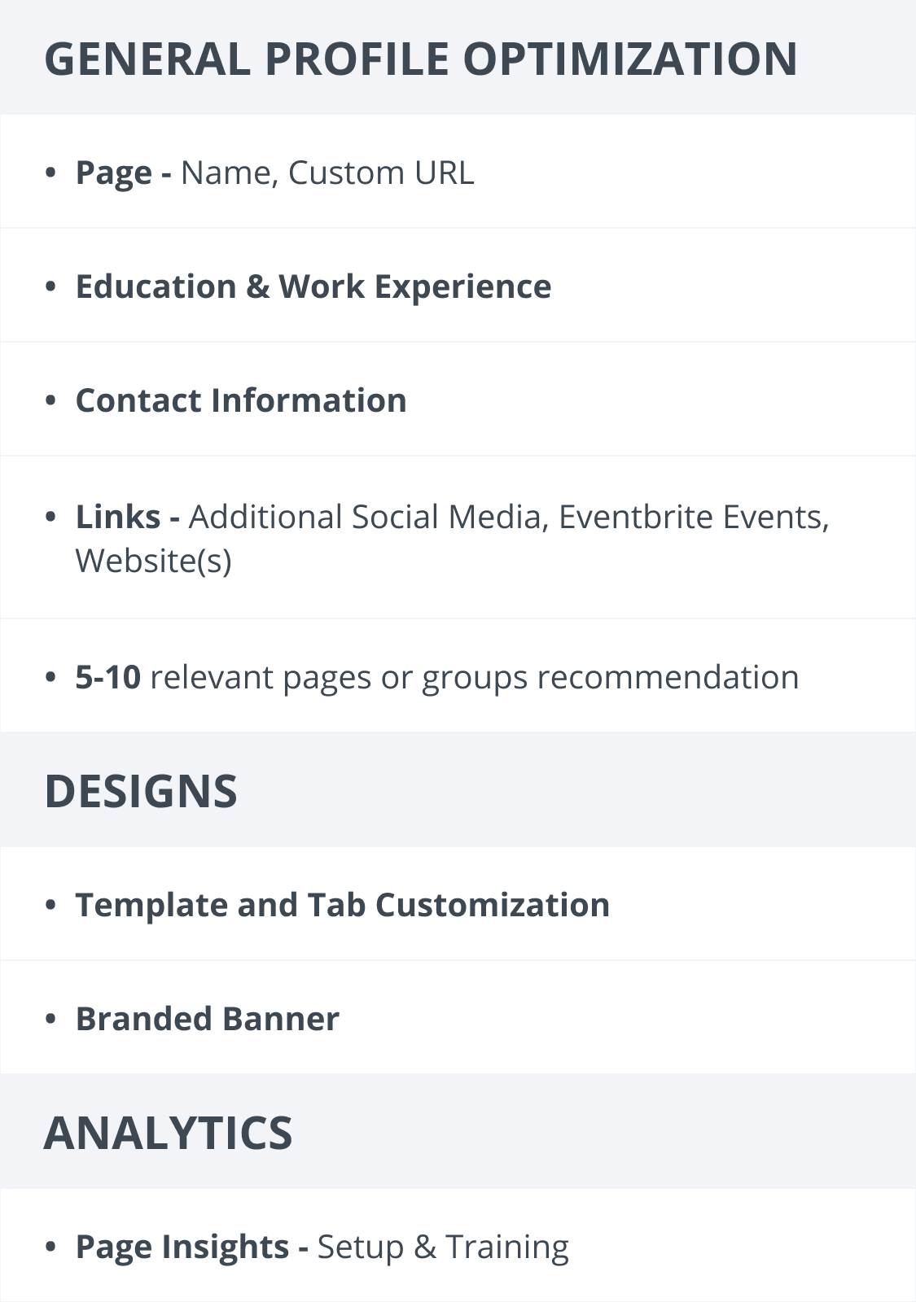916x1302 pixels.
Task: Click the Analytics section heading
Action: click(168, 1133)
